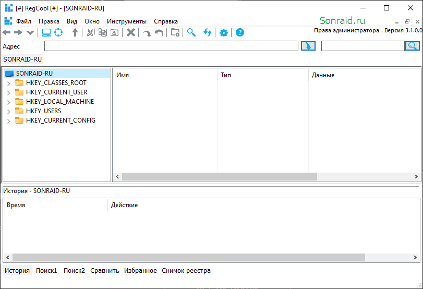The height and width of the screenshot is (289, 423).
Task: Click the Redo arrow icon
Action: click(x=147, y=33)
